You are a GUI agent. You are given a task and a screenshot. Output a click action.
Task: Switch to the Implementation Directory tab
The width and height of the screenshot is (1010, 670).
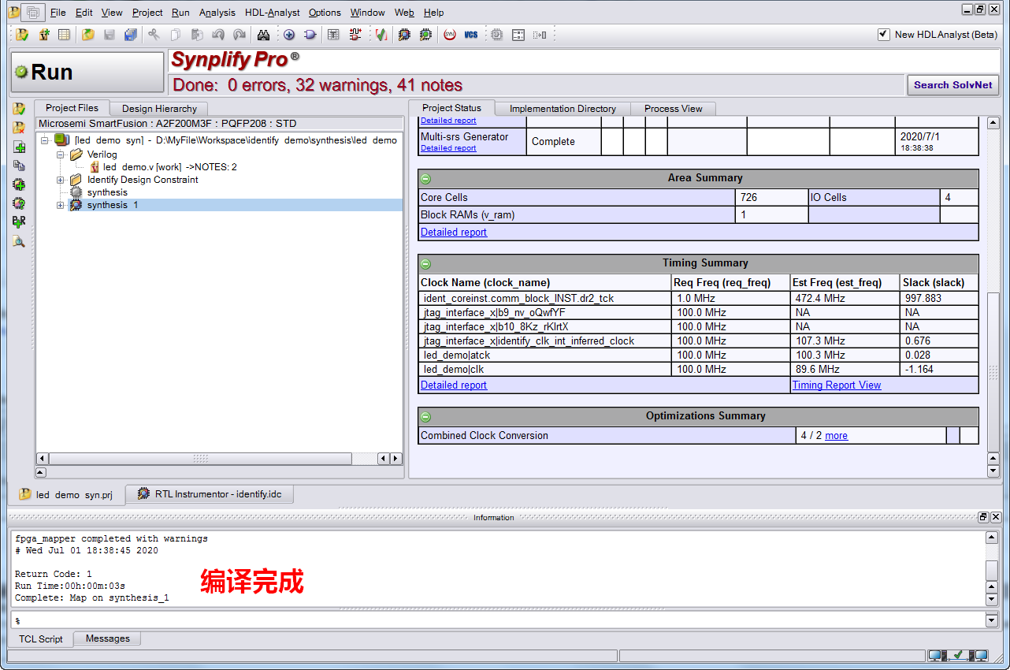[x=563, y=109]
